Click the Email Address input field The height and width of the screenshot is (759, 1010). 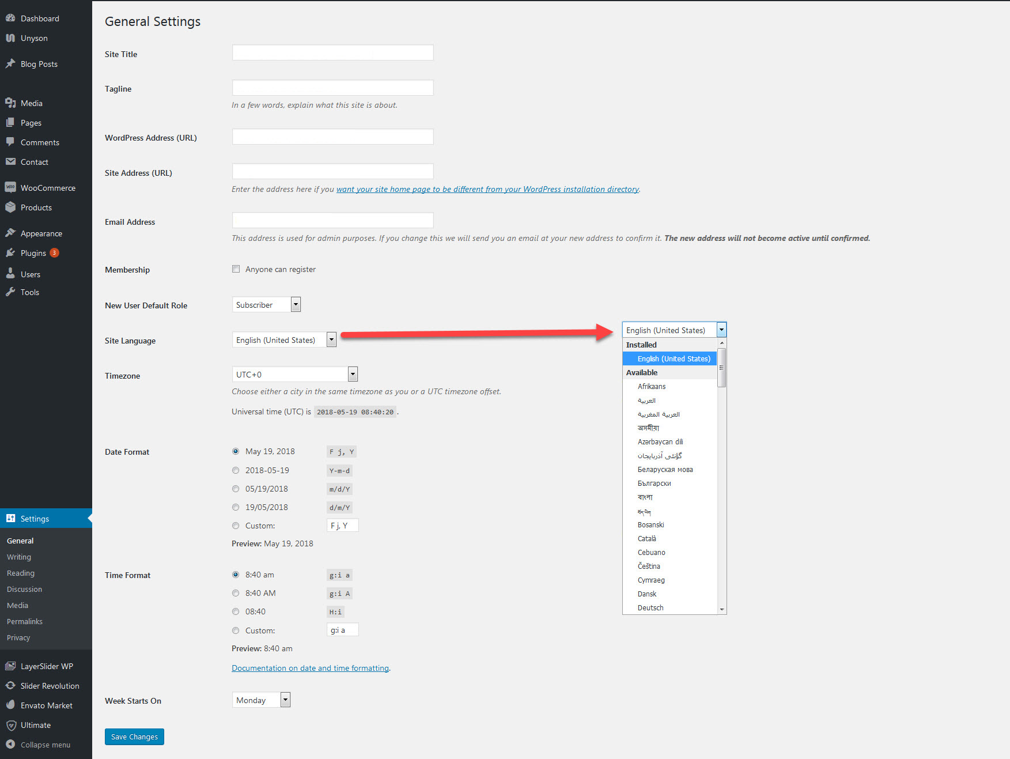pyautogui.click(x=332, y=220)
